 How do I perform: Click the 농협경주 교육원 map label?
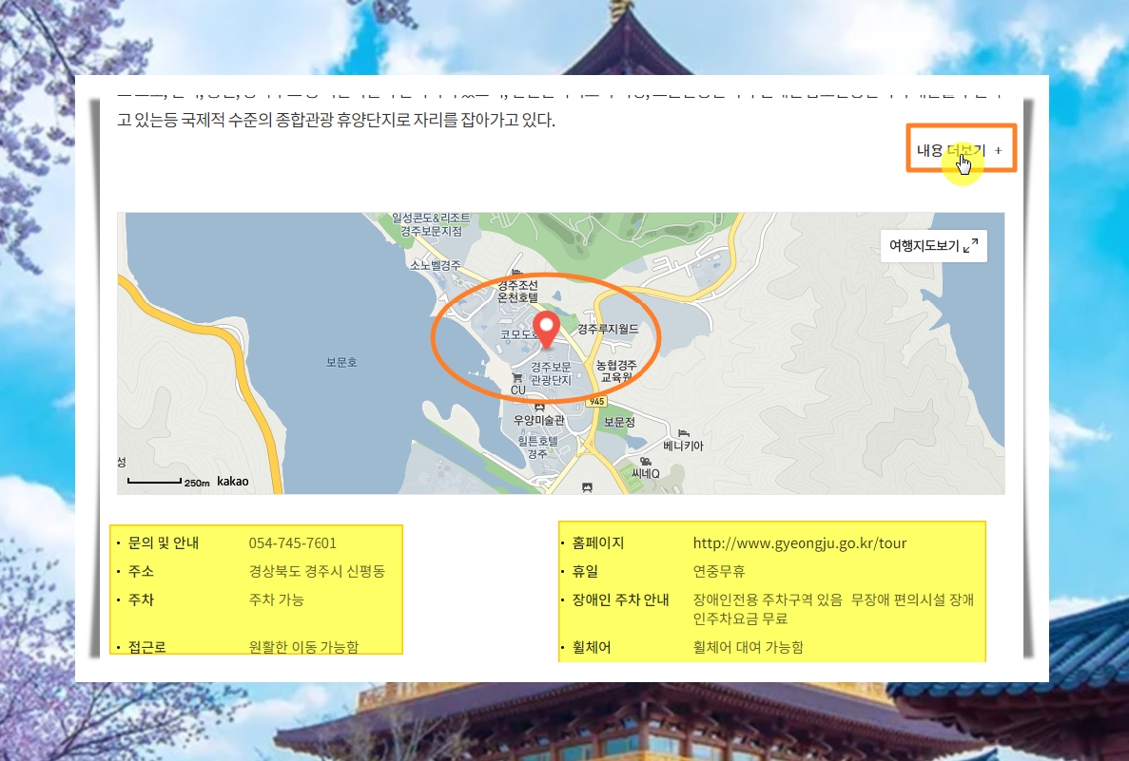point(616,371)
